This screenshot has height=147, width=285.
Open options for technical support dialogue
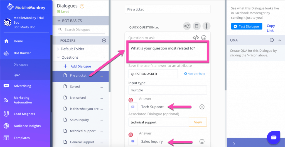(x=101, y=132)
